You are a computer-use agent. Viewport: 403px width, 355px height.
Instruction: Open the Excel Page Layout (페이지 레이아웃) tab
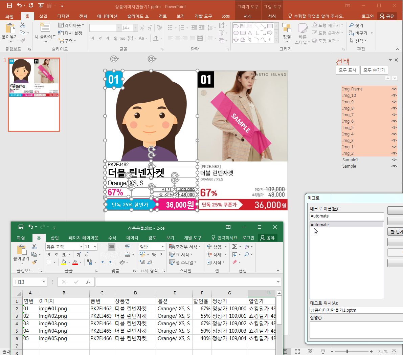(83, 238)
